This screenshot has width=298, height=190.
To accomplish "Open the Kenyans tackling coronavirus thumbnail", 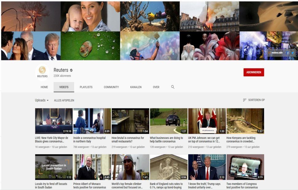I will tap(245, 121).
